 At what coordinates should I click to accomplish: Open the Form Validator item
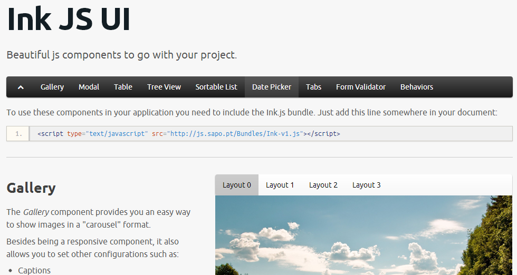(361, 87)
